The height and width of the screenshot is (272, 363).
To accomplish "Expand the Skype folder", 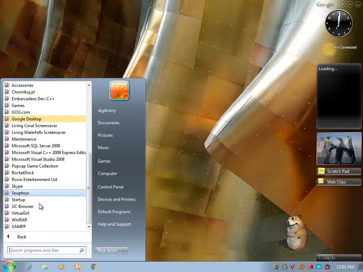I will click(45, 186).
